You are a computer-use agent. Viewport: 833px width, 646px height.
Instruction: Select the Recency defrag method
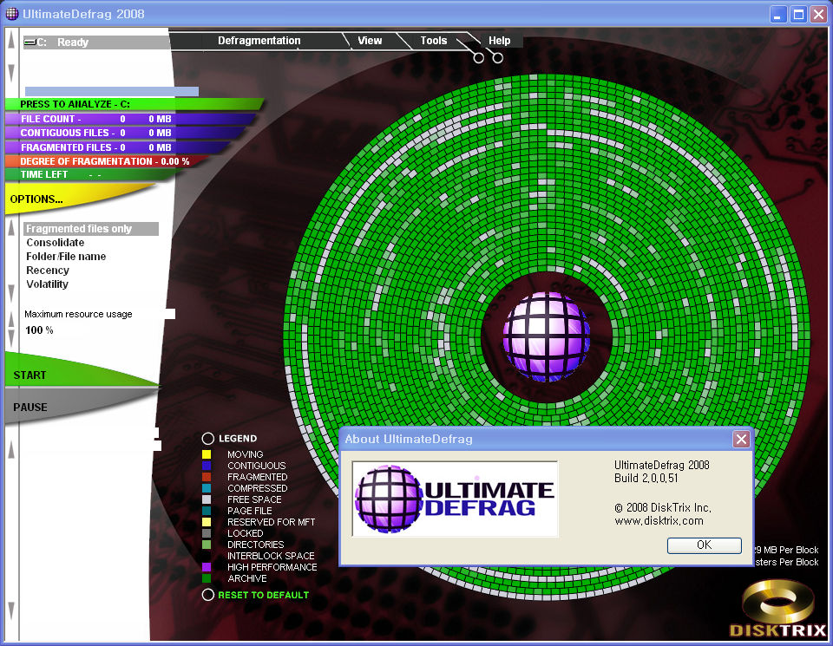(x=48, y=271)
